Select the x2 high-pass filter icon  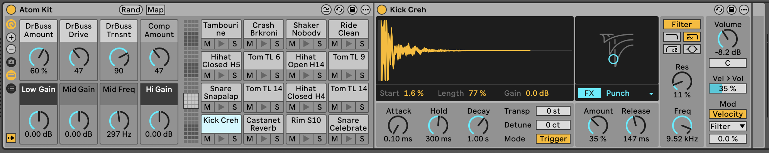click(x=672, y=49)
